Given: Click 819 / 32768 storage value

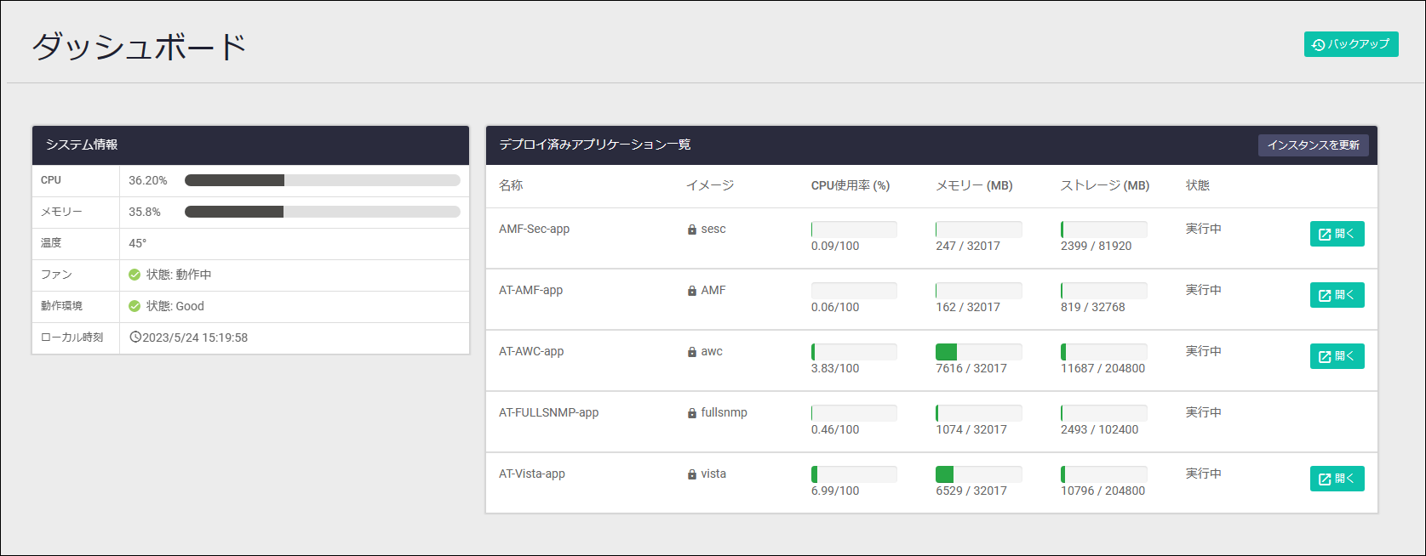Looking at the screenshot, I should click(1093, 307).
